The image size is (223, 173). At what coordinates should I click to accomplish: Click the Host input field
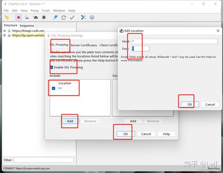pos(175,41)
